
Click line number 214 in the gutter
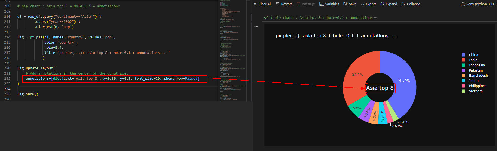point(7,37)
